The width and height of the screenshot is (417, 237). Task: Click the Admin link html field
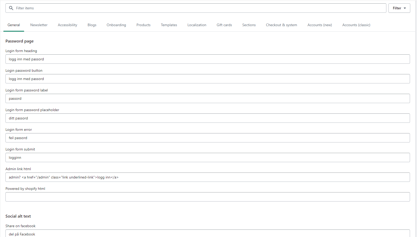[208, 177]
